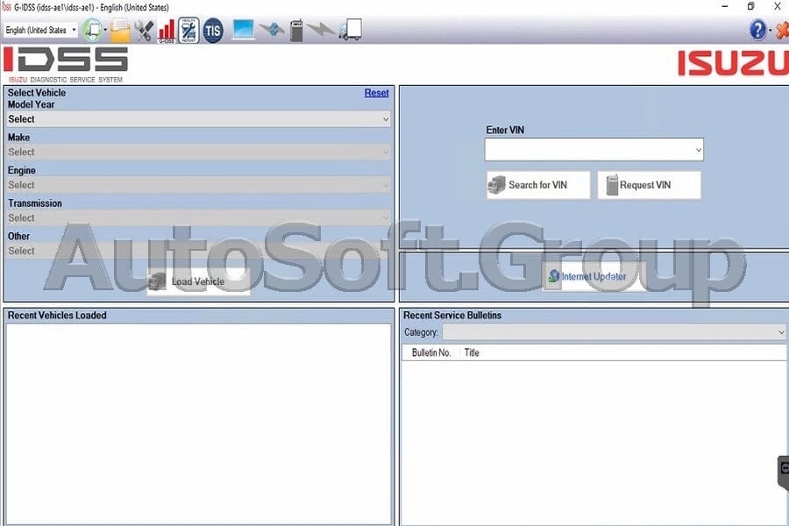Open the flash programming lightning icon
The width and height of the screenshot is (789, 526).
click(x=320, y=29)
